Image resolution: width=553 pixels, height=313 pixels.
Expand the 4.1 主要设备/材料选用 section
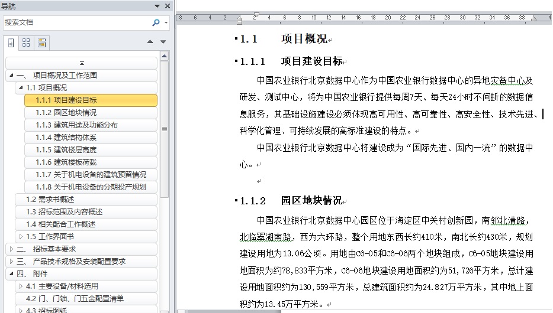pyautogui.click(x=21, y=286)
